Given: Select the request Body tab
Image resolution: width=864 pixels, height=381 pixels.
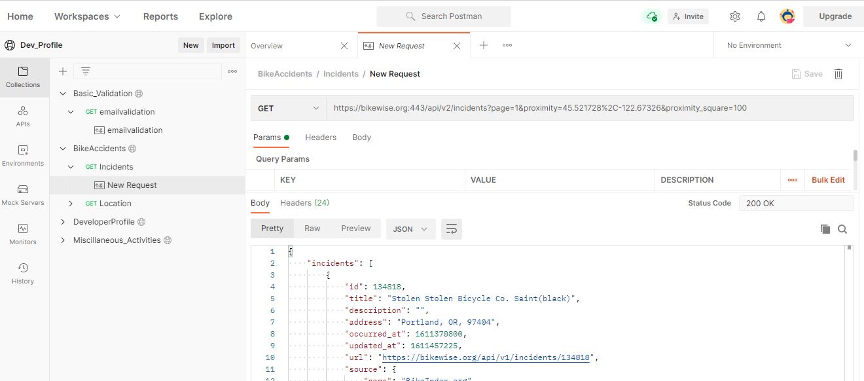Looking at the screenshot, I should [x=361, y=137].
